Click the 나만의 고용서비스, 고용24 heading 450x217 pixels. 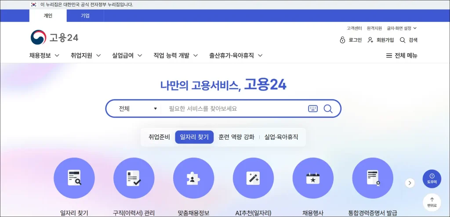point(223,85)
